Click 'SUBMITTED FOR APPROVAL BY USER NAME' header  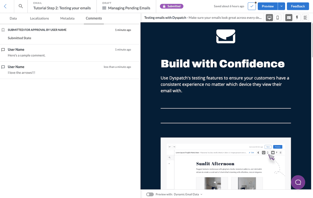point(37,30)
